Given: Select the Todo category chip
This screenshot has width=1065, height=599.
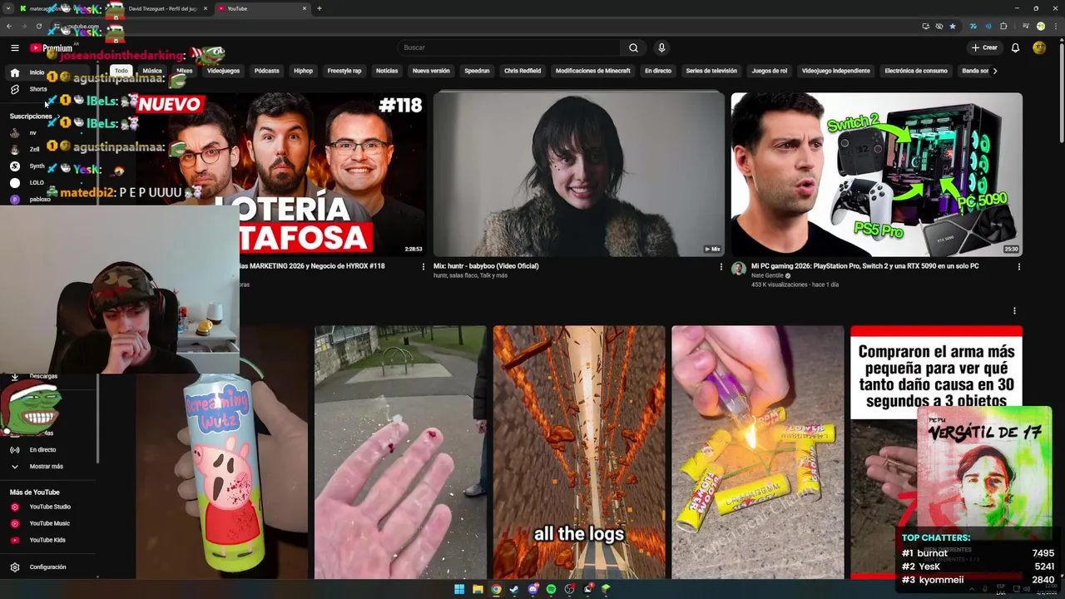Looking at the screenshot, I should point(121,71).
